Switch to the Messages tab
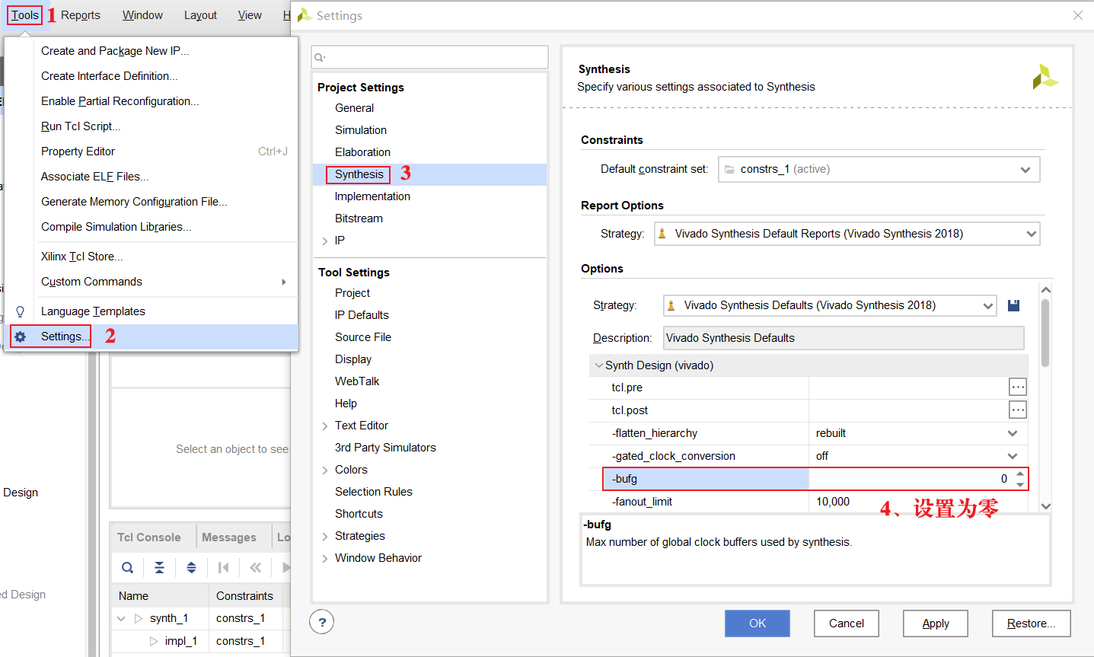The image size is (1094, 657). coord(229,537)
